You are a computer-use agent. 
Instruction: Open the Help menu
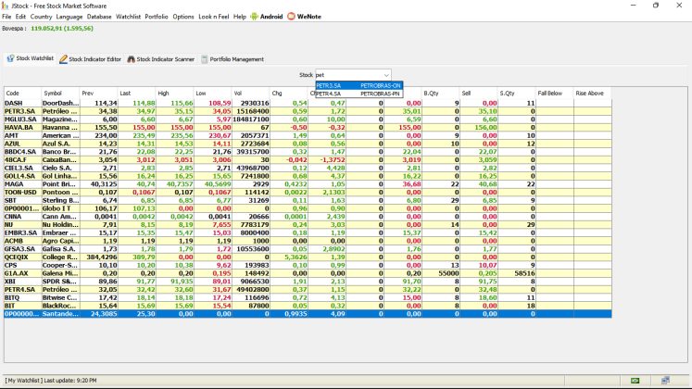coord(240,17)
